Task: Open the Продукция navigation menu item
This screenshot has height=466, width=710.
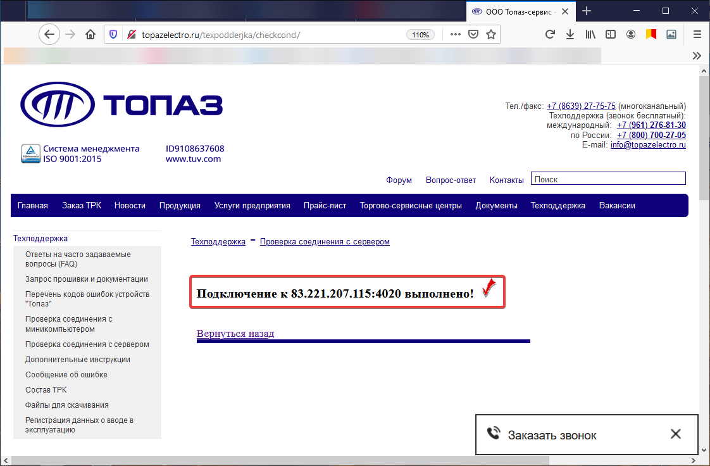Action: [x=180, y=206]
